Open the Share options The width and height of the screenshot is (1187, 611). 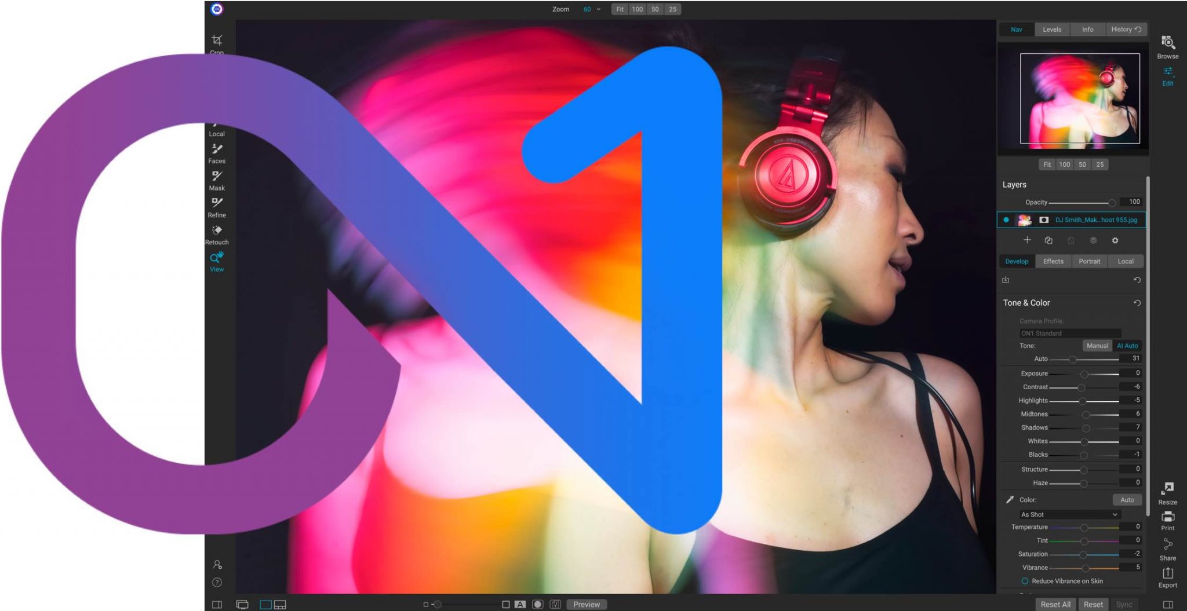1167,550
